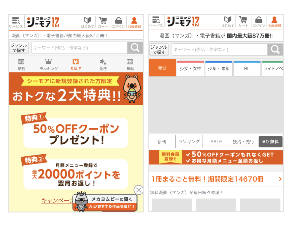
Task: Select 会員登録 person icon in right screen
Action: click(274, 22)
